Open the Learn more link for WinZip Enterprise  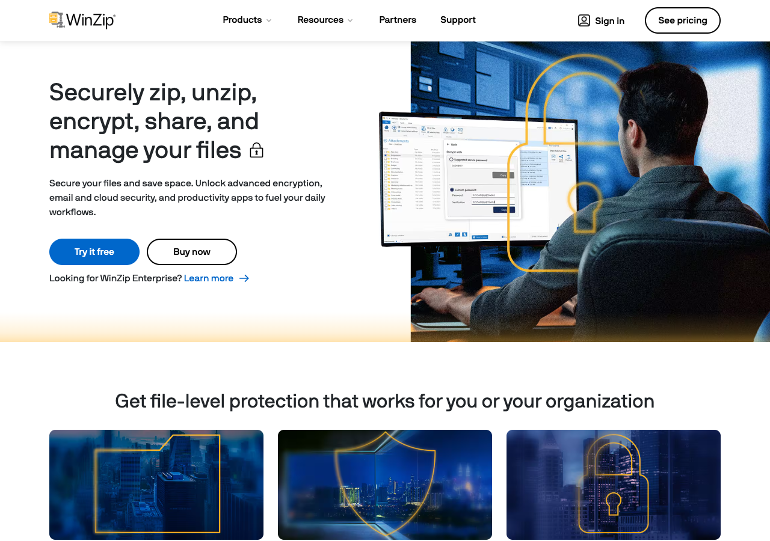coord(208,278)
